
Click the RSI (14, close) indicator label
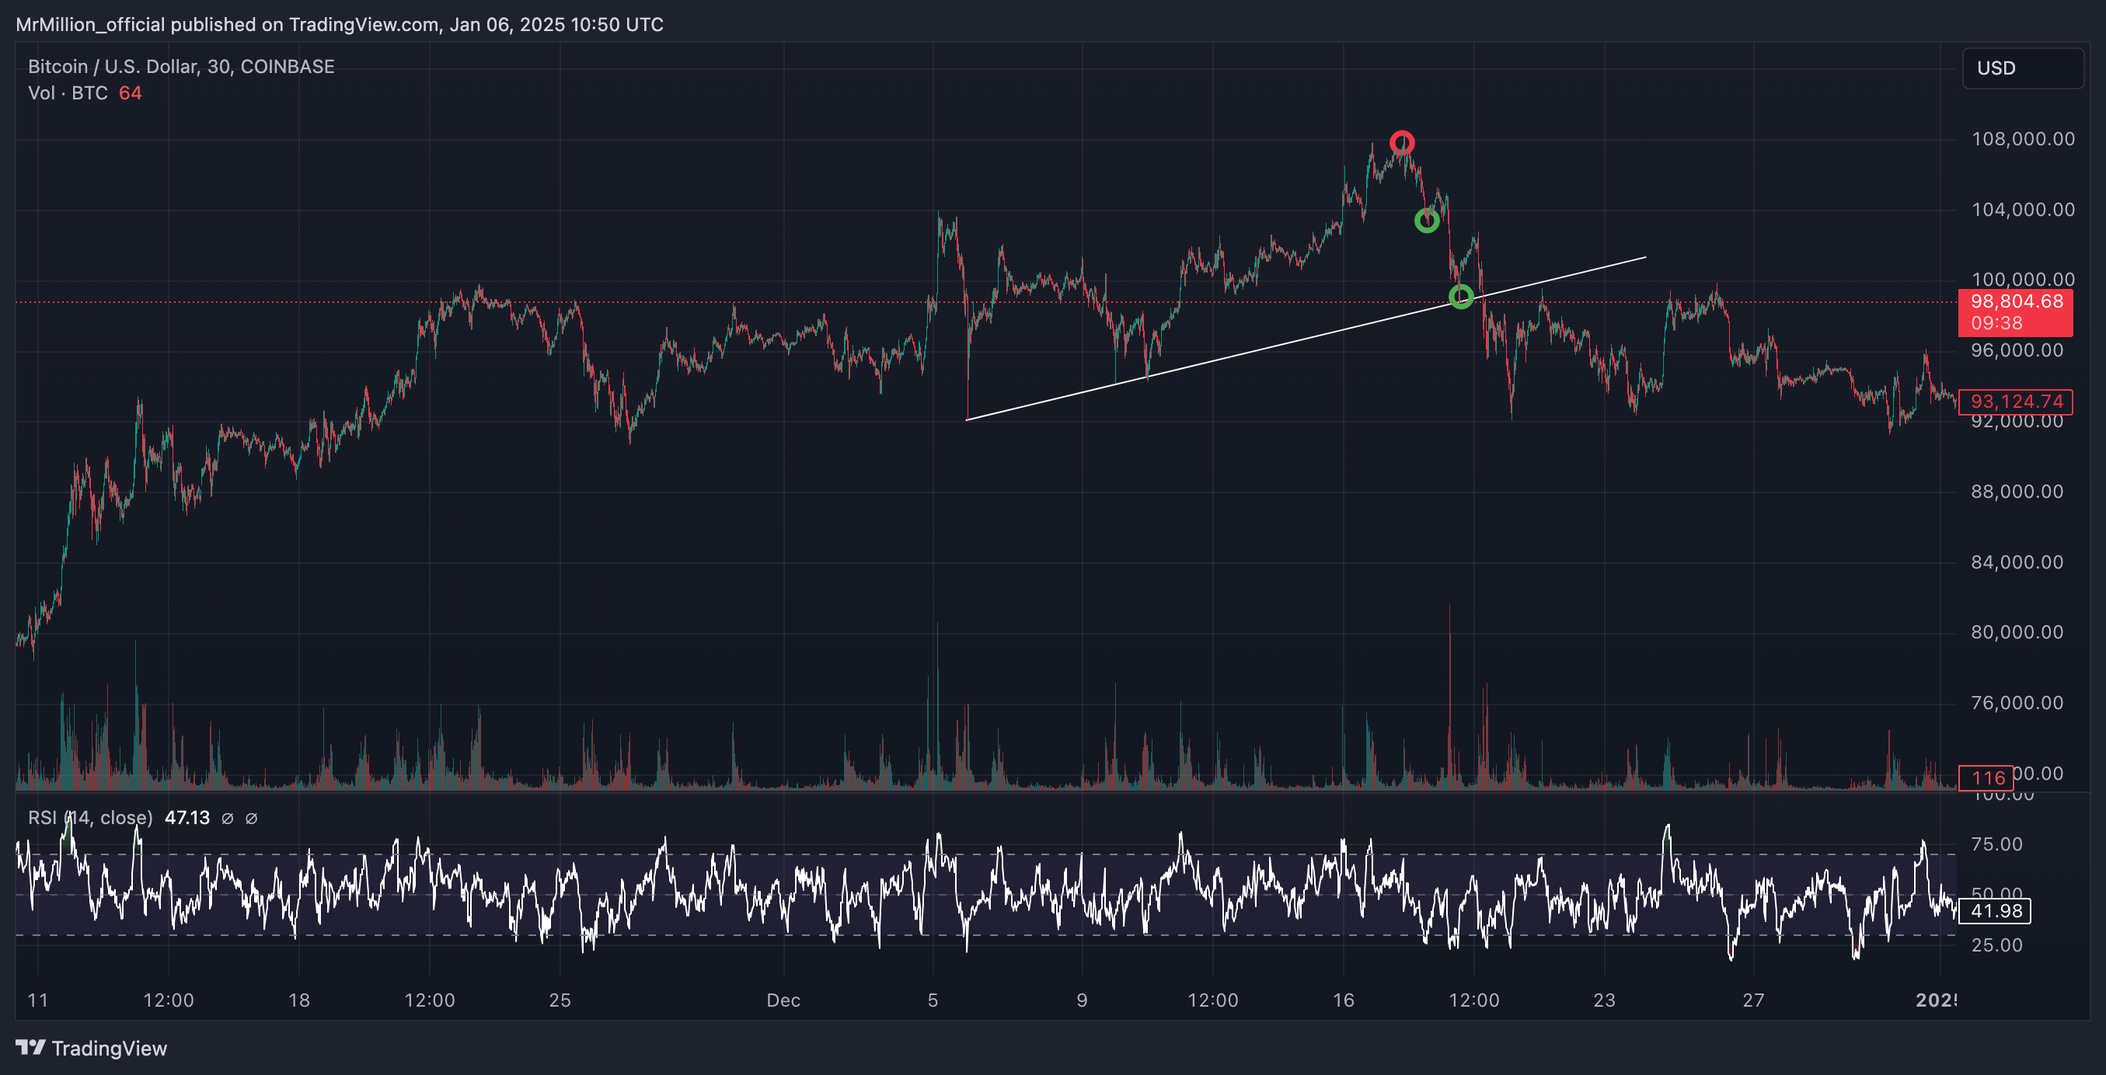(90, 818)
